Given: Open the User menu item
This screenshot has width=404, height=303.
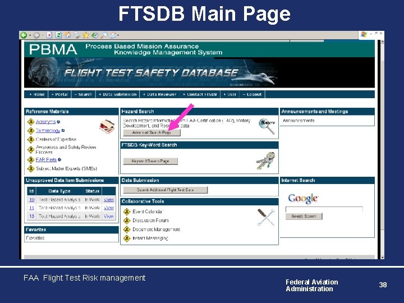Looking at the screenshot, I should click(229, 94).
